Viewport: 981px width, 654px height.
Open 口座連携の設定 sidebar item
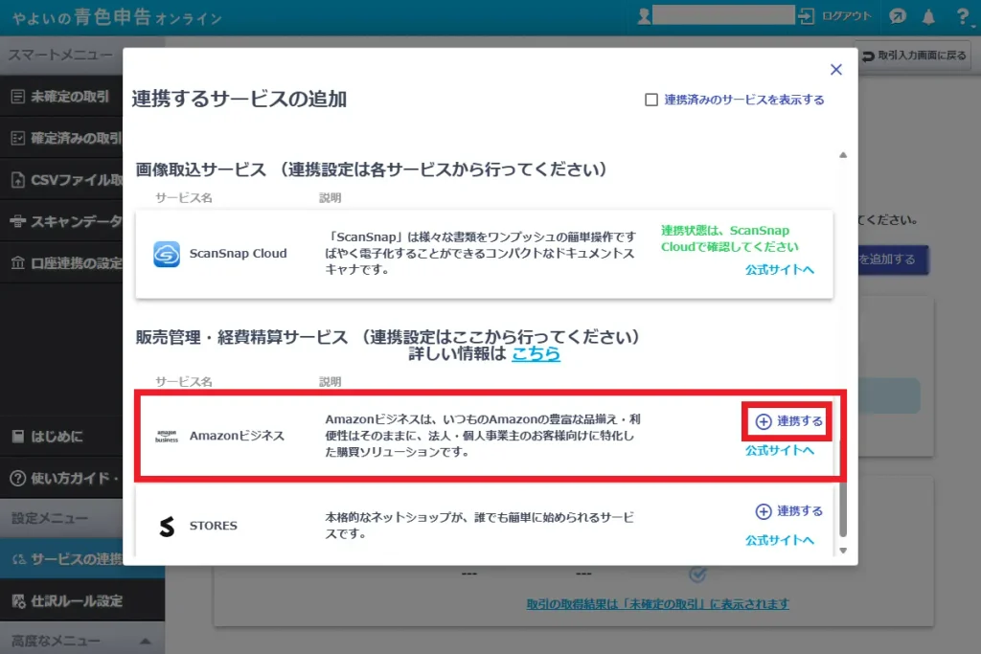[61, 263]
